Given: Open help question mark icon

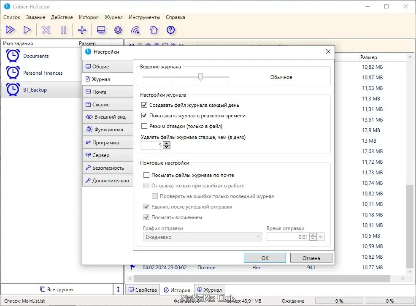Looking at the screenshot, I should point(170,30).
